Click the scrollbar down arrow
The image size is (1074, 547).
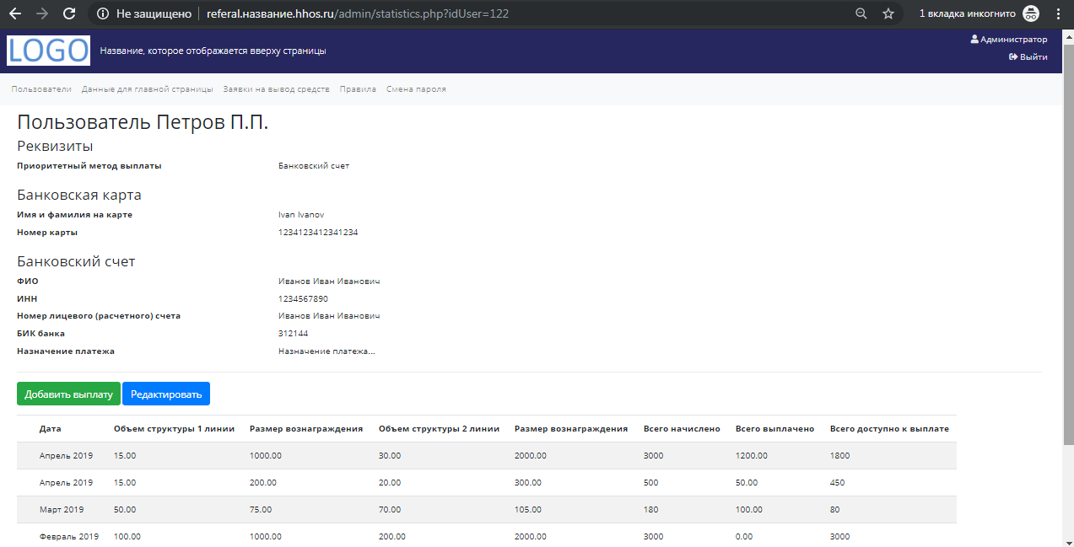pos(1067,540)
